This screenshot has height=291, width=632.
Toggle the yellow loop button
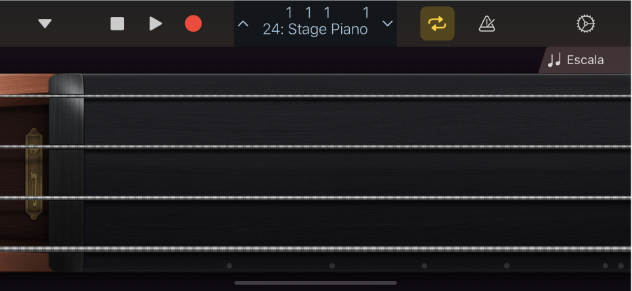[437, 24]
